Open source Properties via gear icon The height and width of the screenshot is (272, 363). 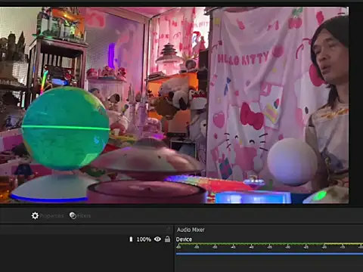point(35,215)
